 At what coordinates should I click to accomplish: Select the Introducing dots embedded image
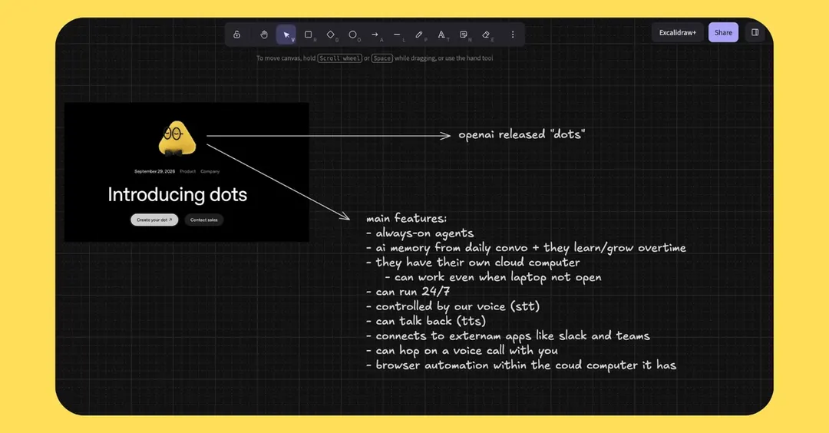(187, 172)
